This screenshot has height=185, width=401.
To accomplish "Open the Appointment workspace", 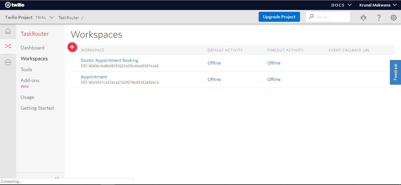I will coord(94,76).
